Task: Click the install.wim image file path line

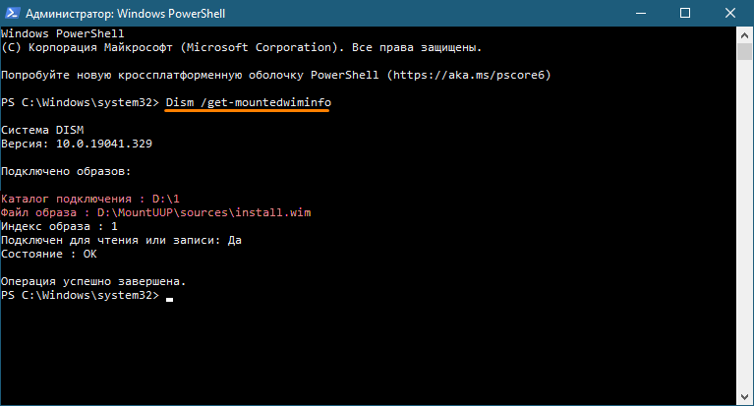Action: tap(155, 212)
